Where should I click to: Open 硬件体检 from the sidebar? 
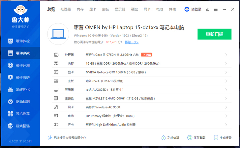point(20,41)
